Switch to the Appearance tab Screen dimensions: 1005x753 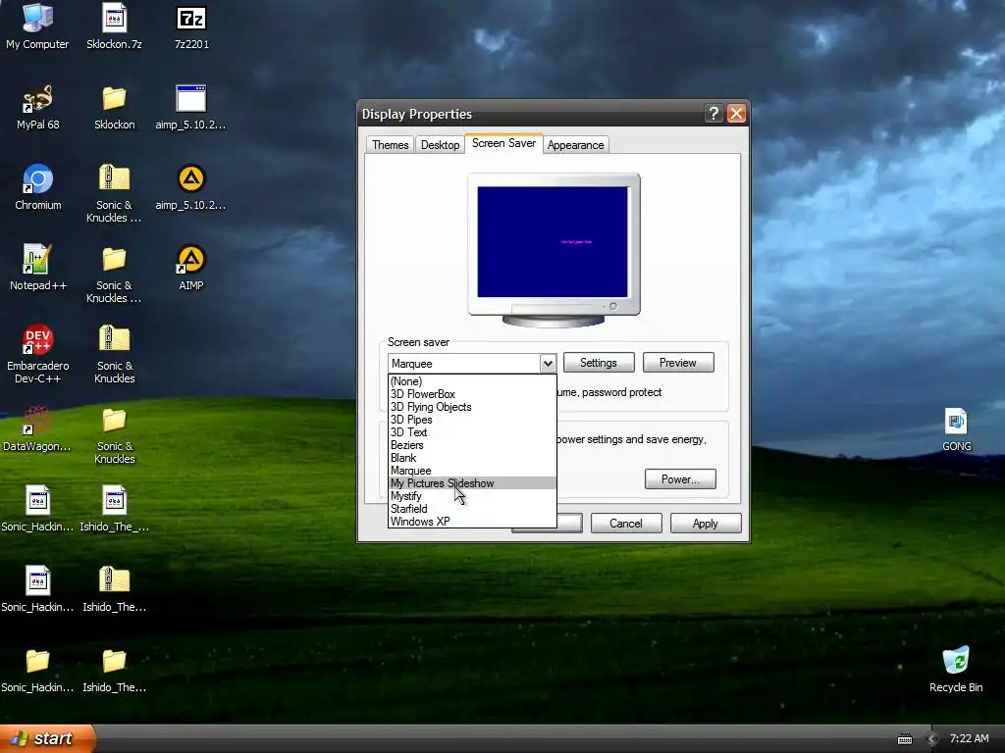pyautogui.click(x=575, y=145)
